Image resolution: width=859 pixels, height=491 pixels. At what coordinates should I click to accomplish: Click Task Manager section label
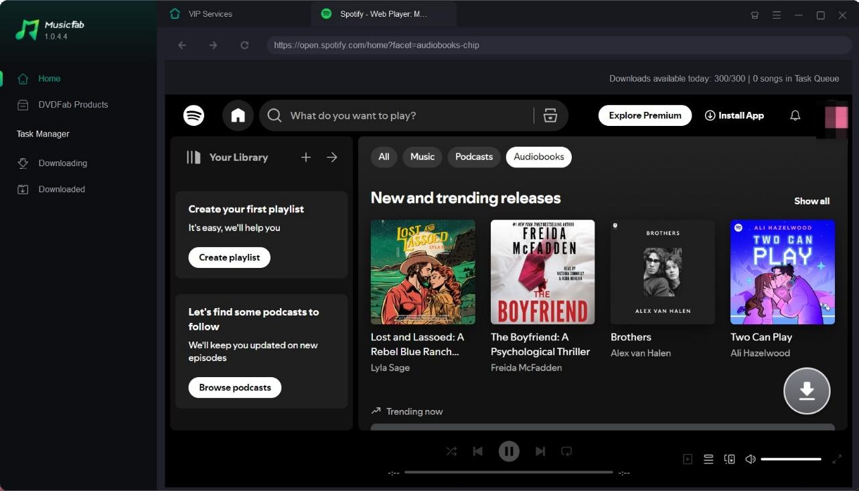pos(43,134)
